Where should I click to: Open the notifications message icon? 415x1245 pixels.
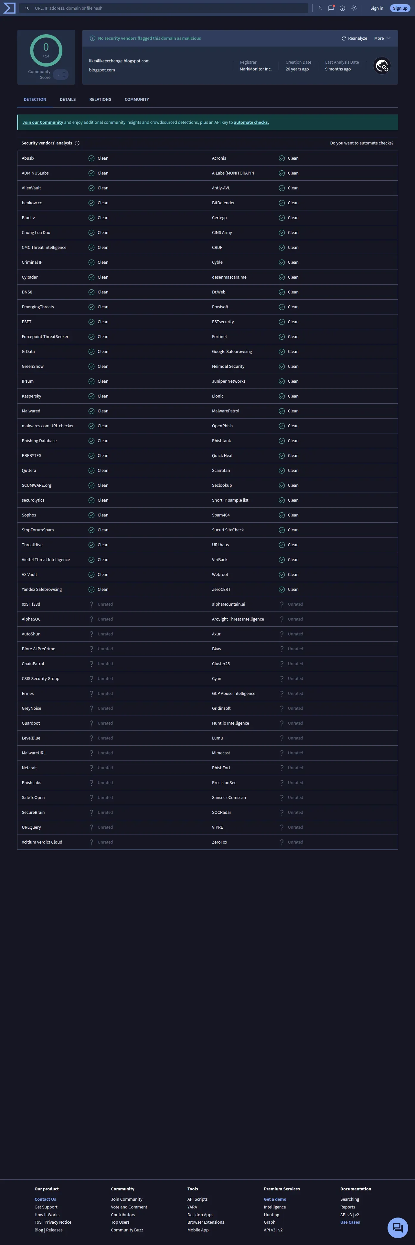point(331,8)
